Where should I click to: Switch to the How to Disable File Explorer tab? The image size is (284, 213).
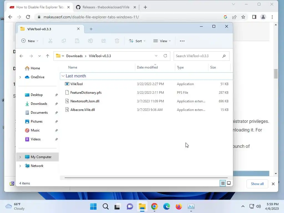click(40, 7)
